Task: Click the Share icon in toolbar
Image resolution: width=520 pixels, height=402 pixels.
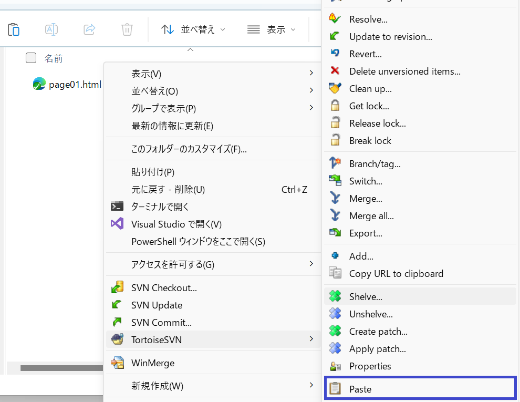Action: tap(89, 29)
